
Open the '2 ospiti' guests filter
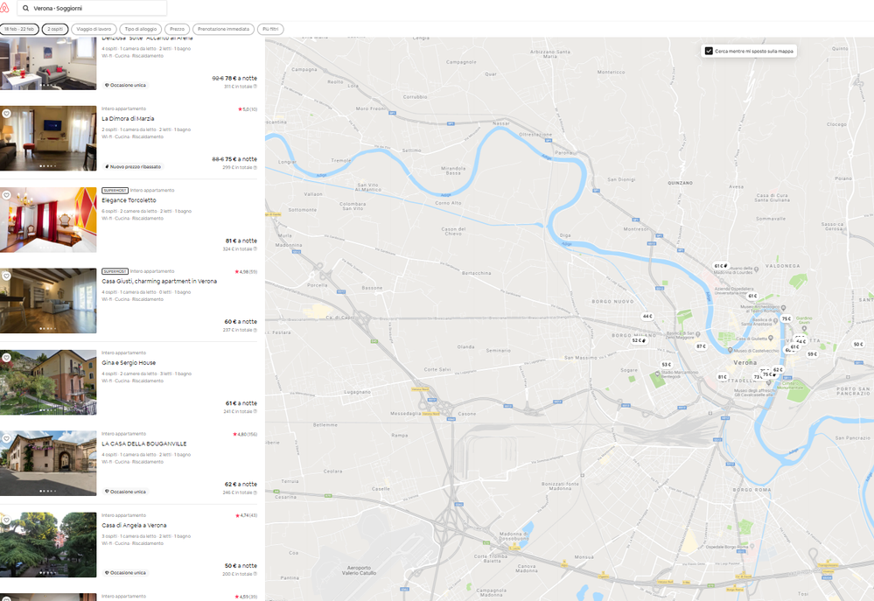click(55, 29)
